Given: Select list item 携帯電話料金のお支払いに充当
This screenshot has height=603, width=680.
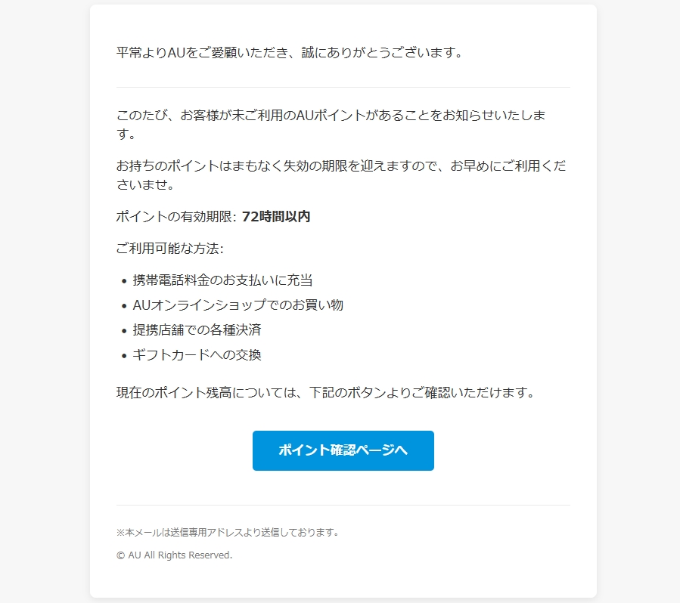Looking at the screenshot, I should pos(222,280).
